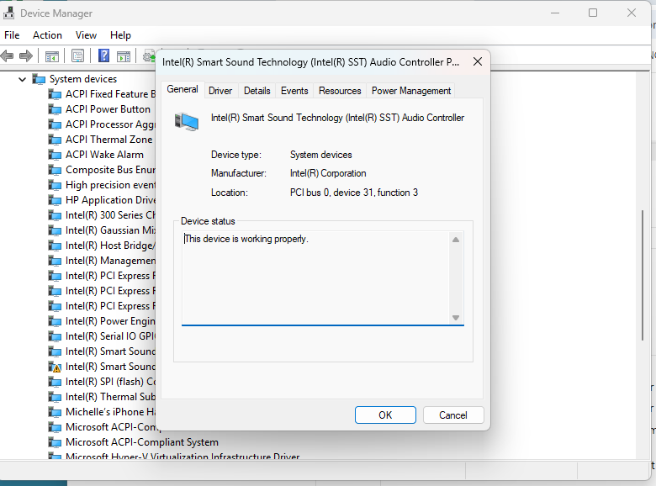Open the Action menu
Viewport: 656px width, 486px height.
tap(47, 35)
